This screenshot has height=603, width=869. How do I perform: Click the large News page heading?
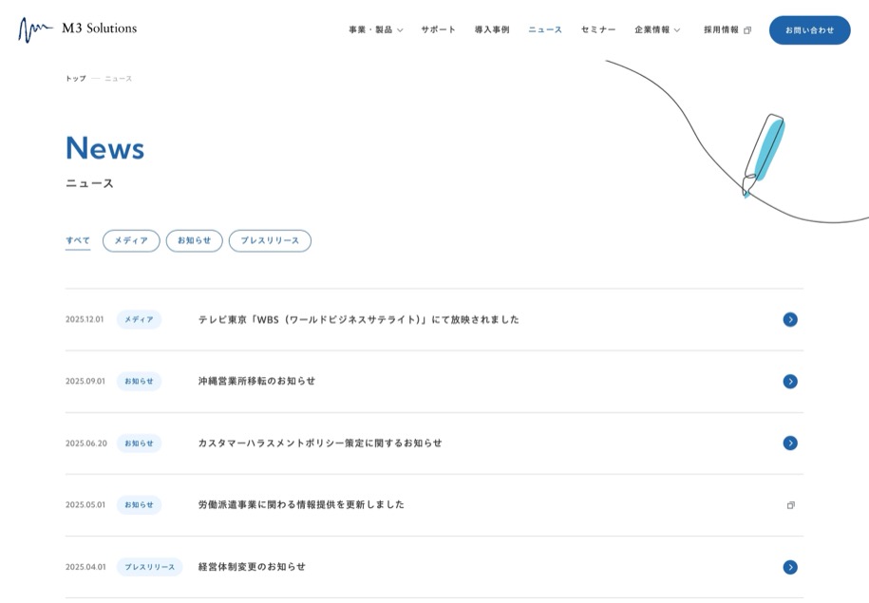point(104,148)
